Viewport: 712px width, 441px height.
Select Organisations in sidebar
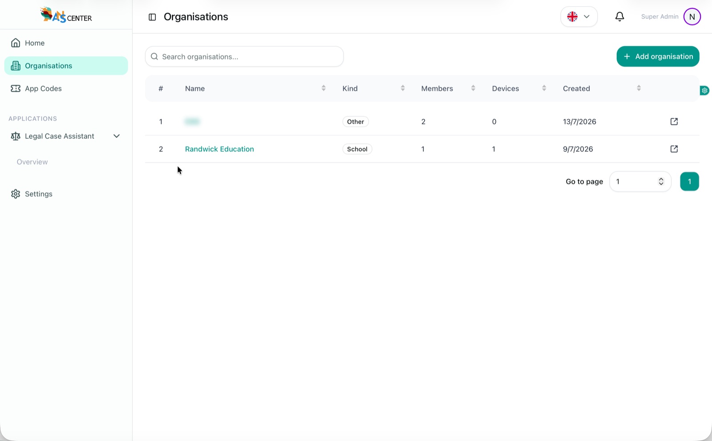[66, 66]
